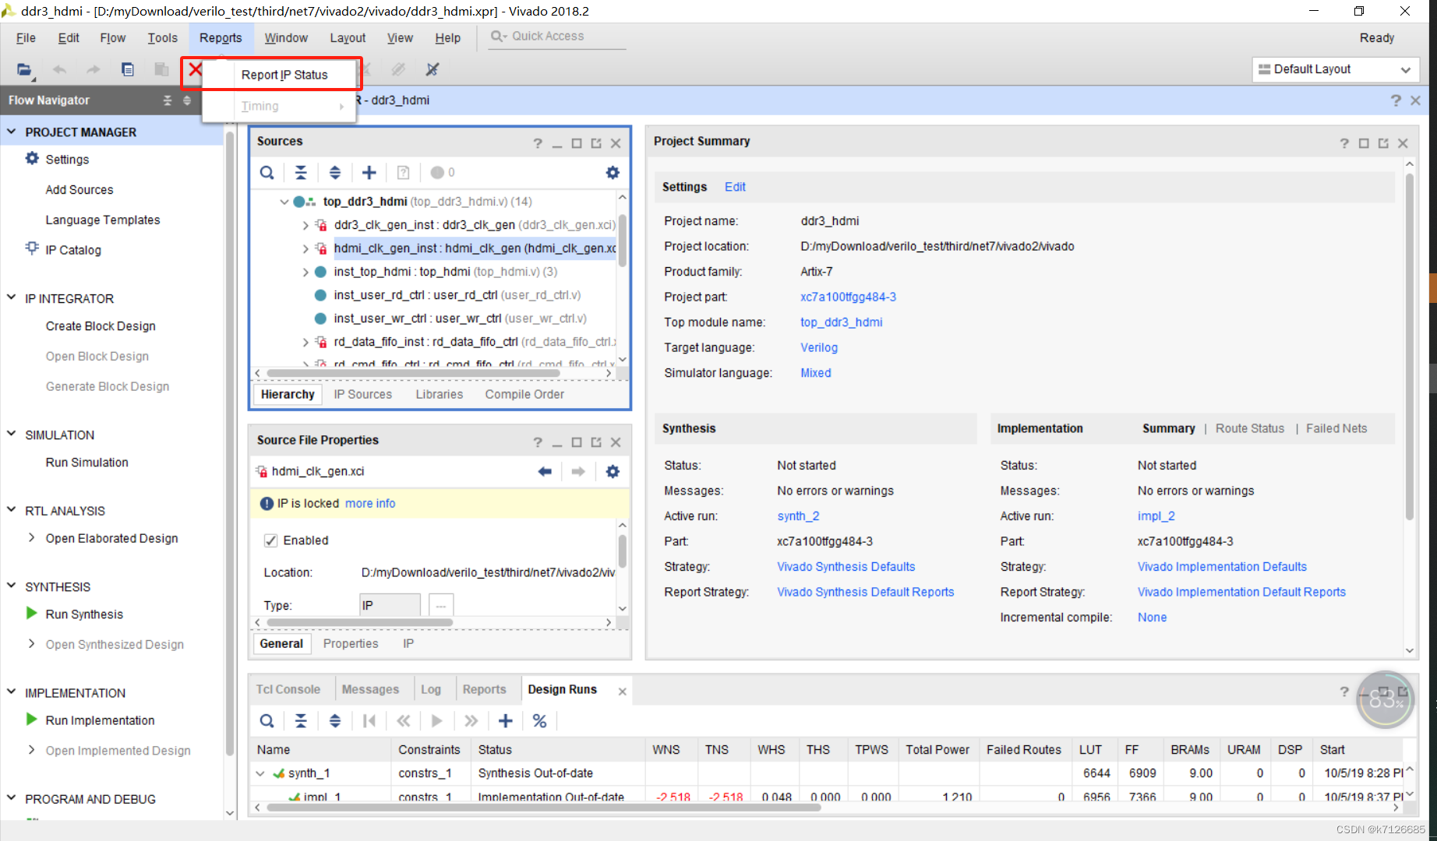Open the Window menu

pos(286,37)
